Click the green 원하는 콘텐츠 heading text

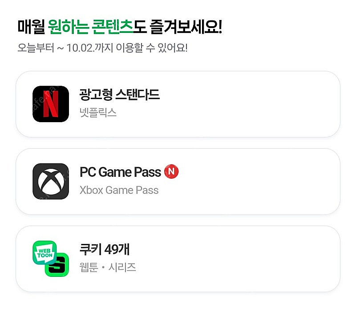[x=90, y=27]
